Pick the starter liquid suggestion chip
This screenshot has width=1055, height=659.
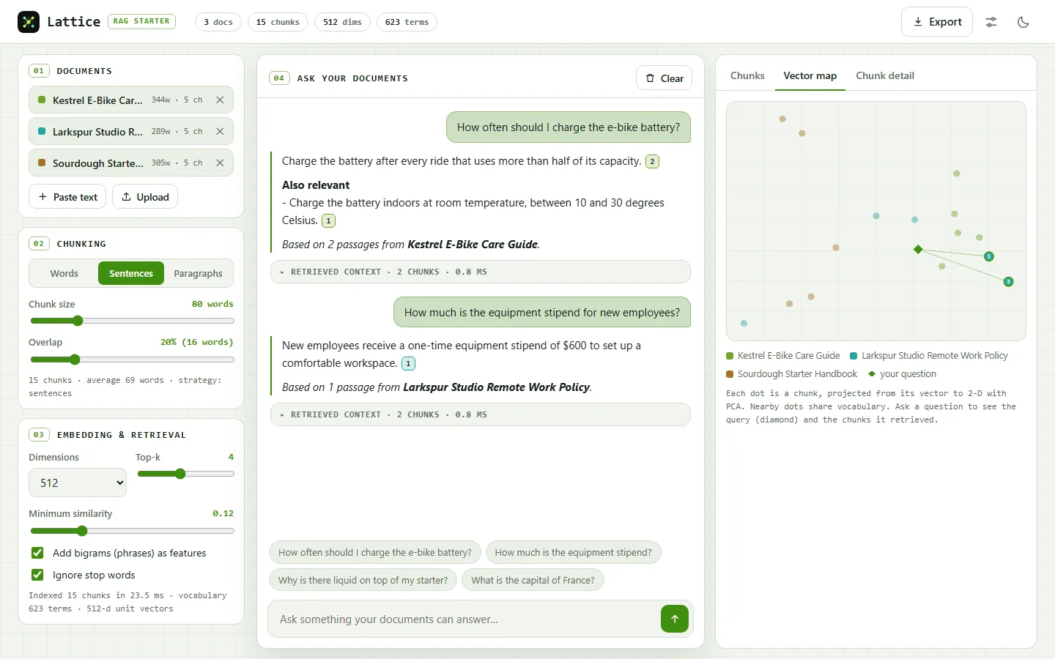363,581
